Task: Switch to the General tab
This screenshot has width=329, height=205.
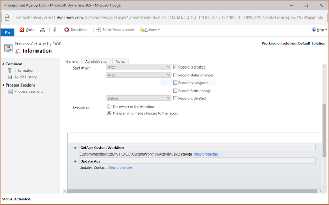Action: [x=72, y=61]
